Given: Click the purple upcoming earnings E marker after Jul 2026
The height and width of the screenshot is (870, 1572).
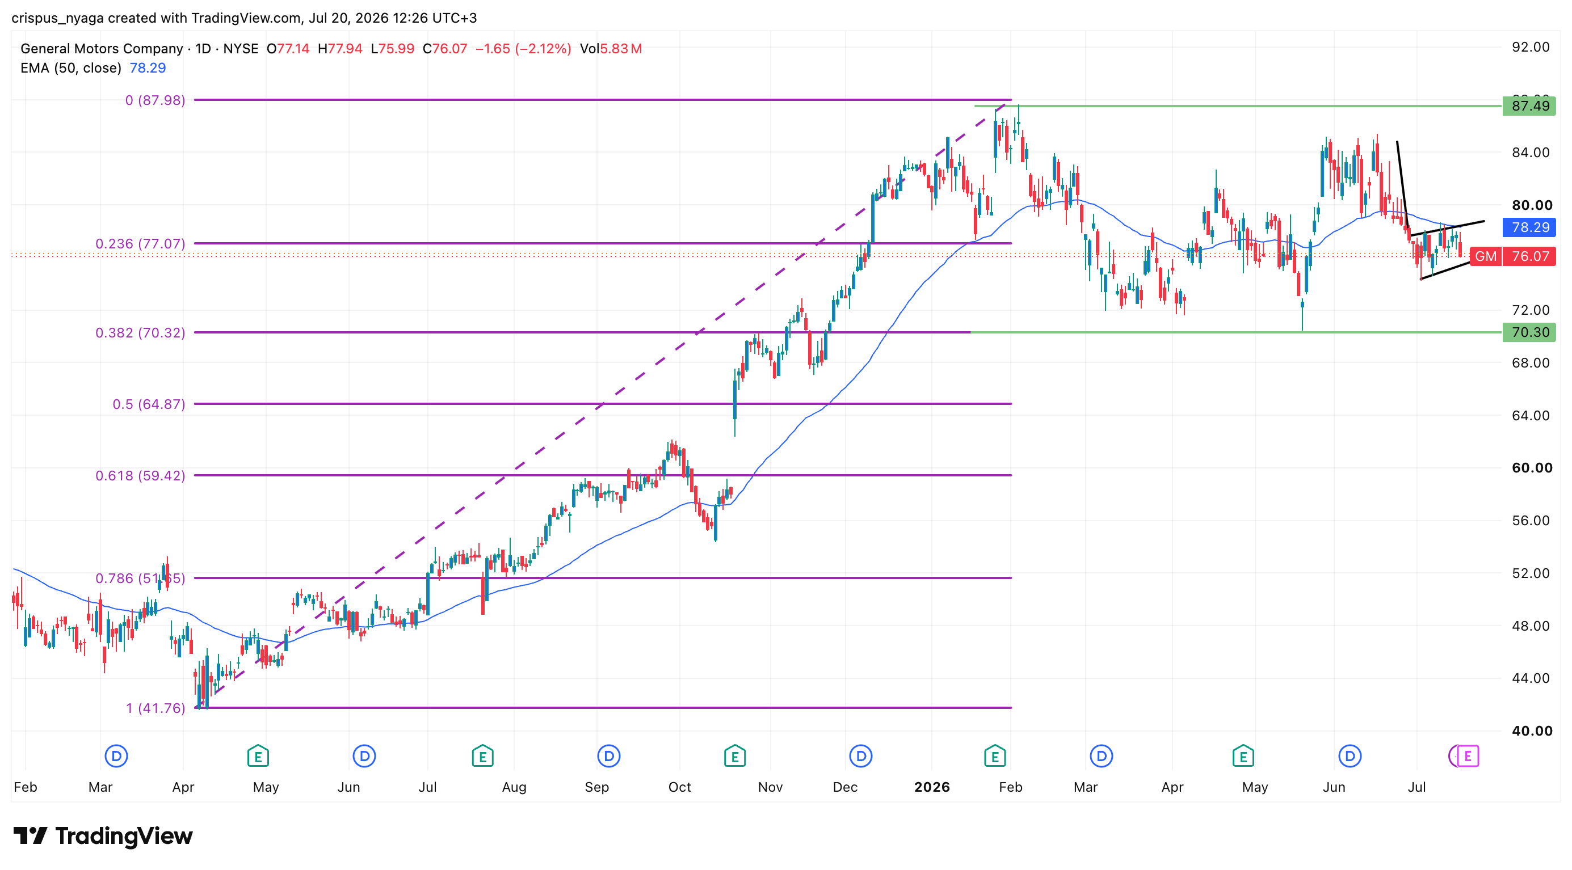Looking at the screenshot, I should click(1468, 756).
